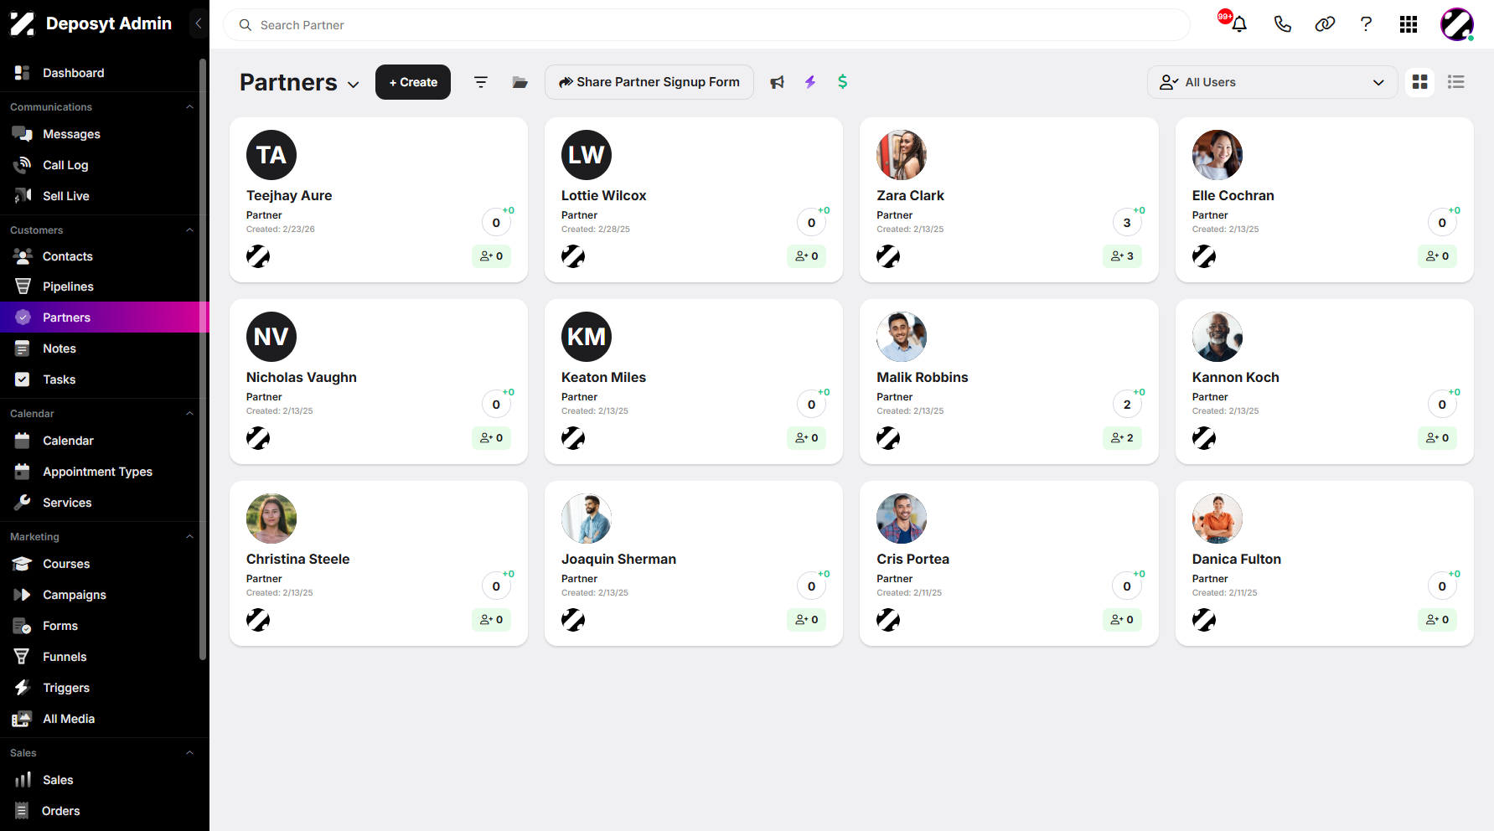Open Appointment Types

[x=100, y=472]
